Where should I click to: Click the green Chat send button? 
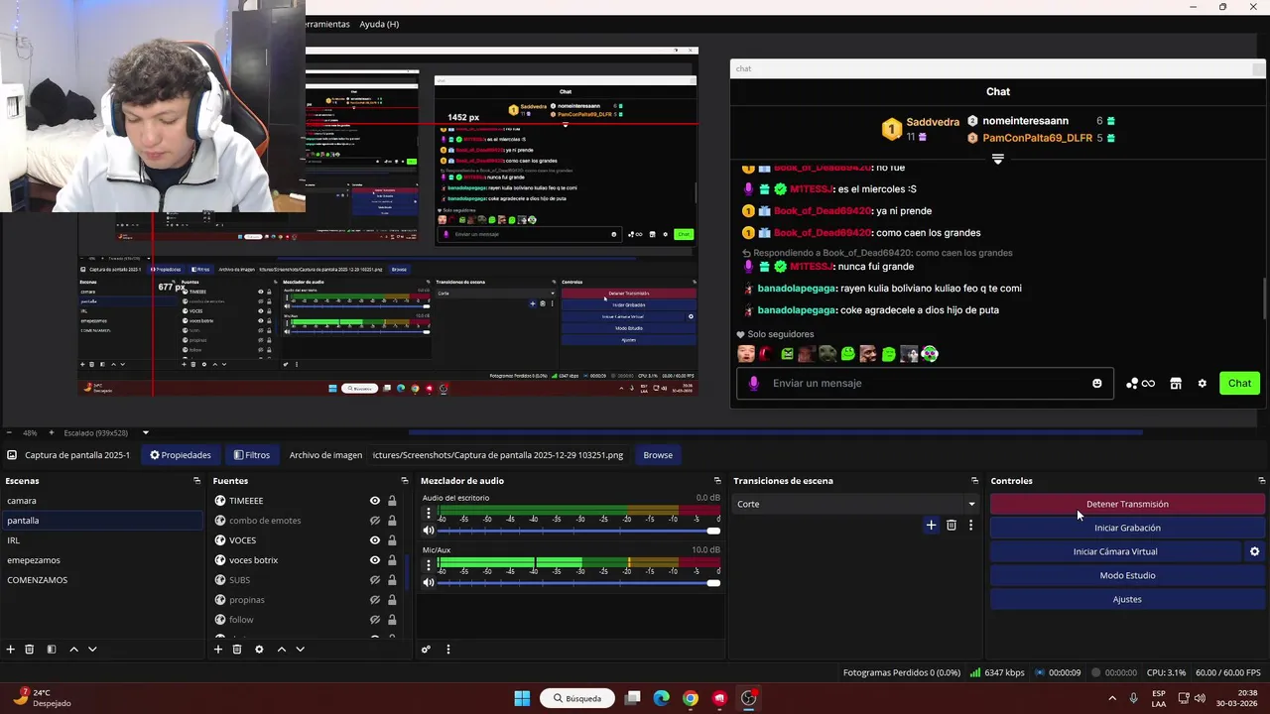(1239, 384)
